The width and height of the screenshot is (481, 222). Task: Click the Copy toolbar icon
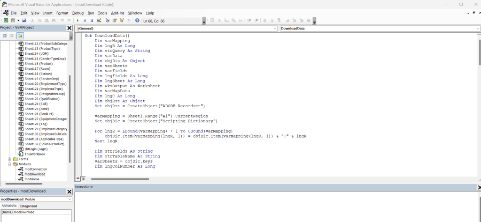point(39,21)
